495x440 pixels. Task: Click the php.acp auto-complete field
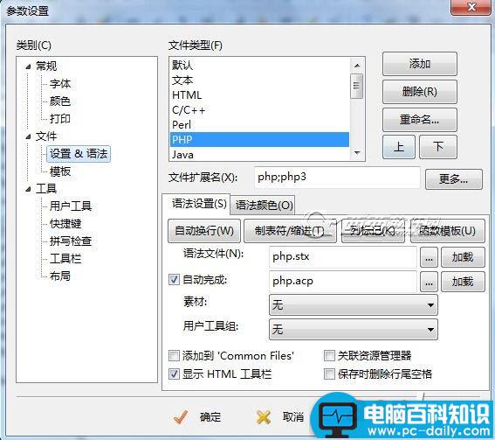343,281
